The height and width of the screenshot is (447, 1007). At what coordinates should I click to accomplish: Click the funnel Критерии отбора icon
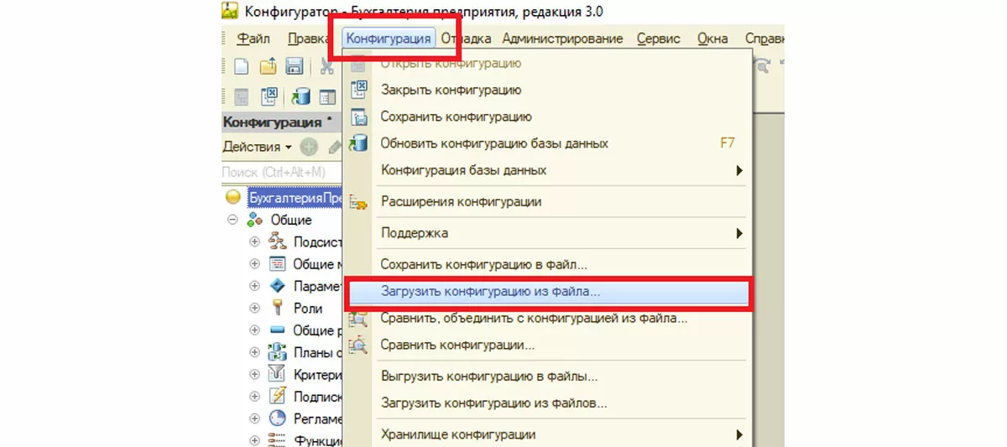(278, 374)
